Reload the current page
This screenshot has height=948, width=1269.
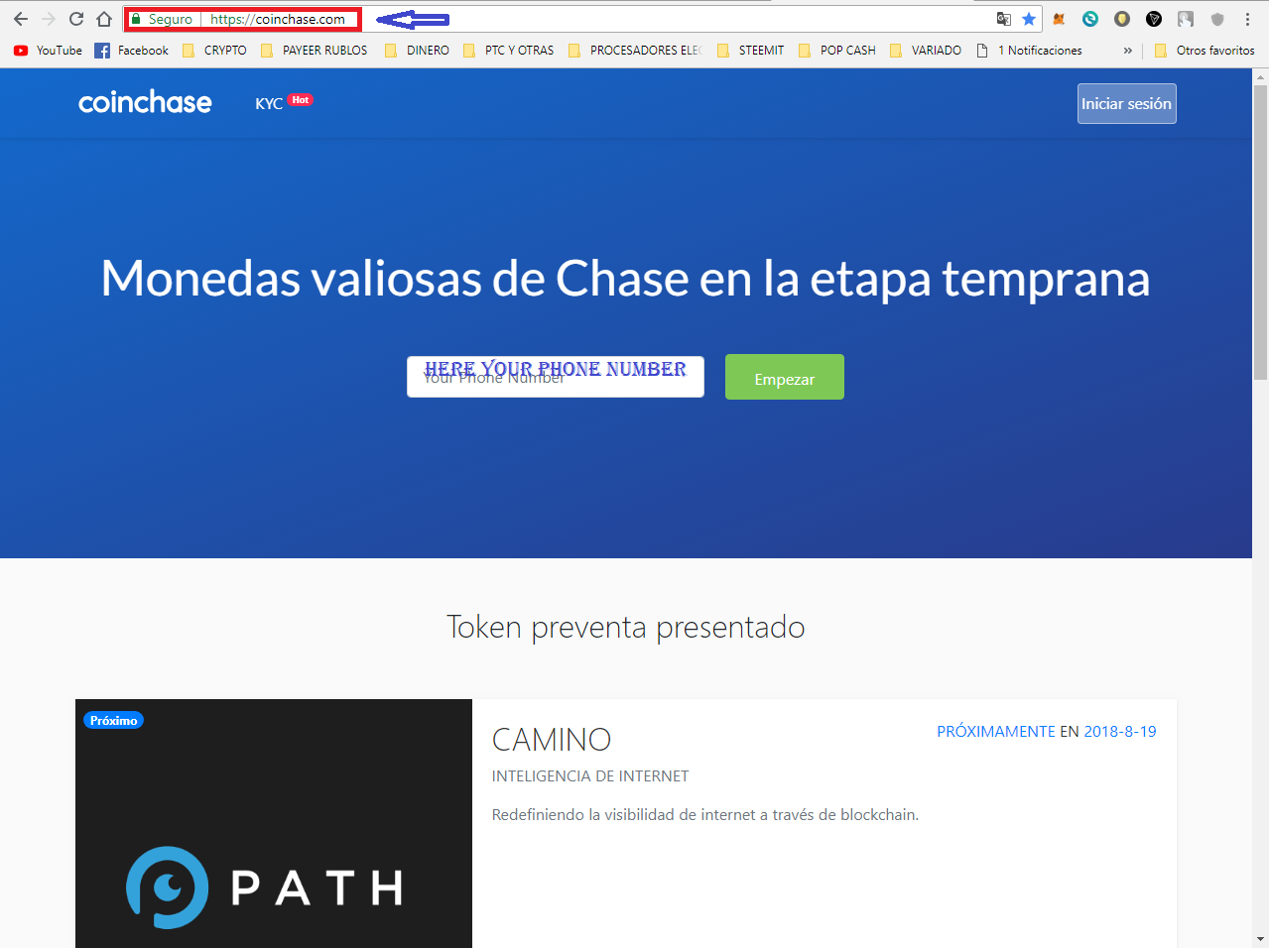click(75, 18)
